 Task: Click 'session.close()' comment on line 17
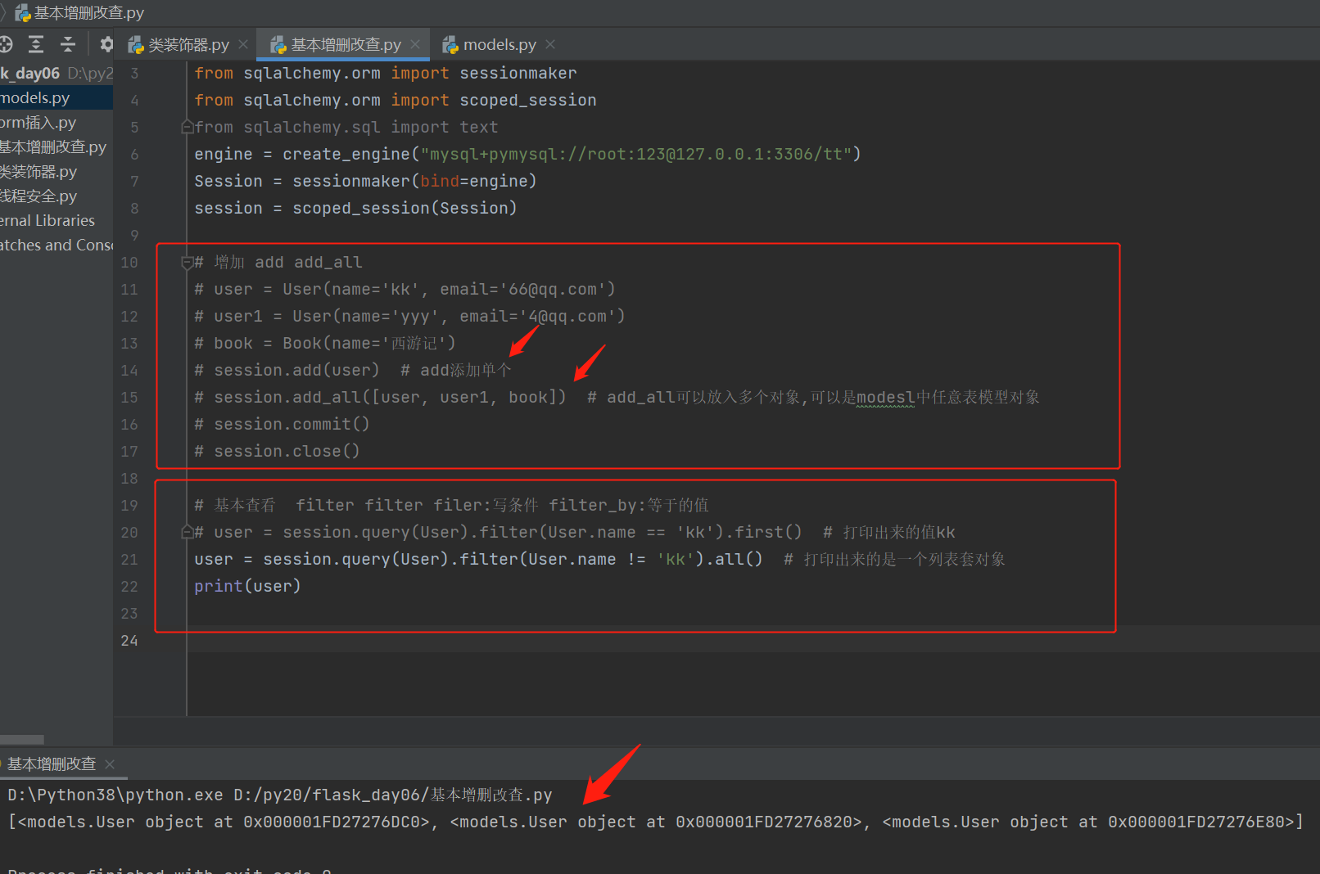(x=287, y=452)
